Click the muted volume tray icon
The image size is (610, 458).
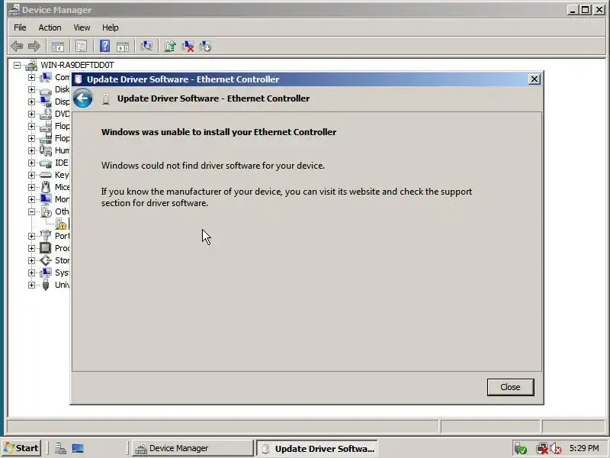tap(556, 449)
